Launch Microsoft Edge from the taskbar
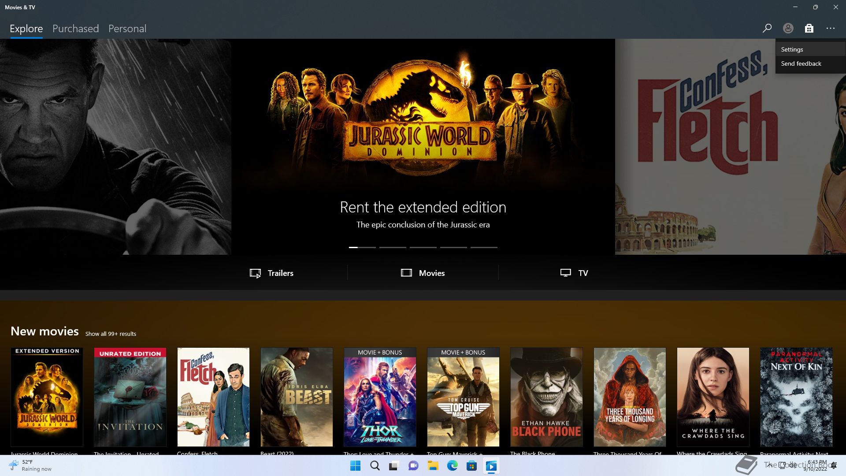 point(452,466)
